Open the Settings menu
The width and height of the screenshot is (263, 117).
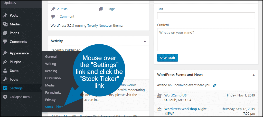[16, 88]
